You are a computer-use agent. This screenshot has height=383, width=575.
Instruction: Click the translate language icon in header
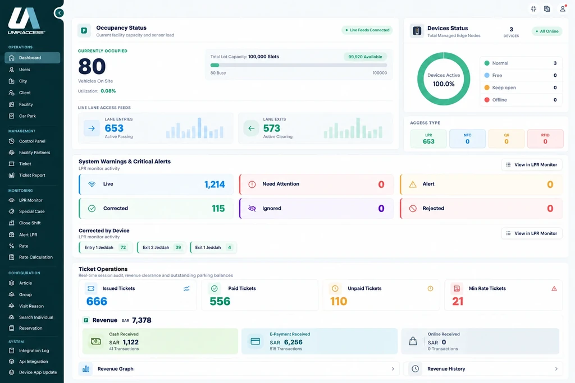coord(547,9)
